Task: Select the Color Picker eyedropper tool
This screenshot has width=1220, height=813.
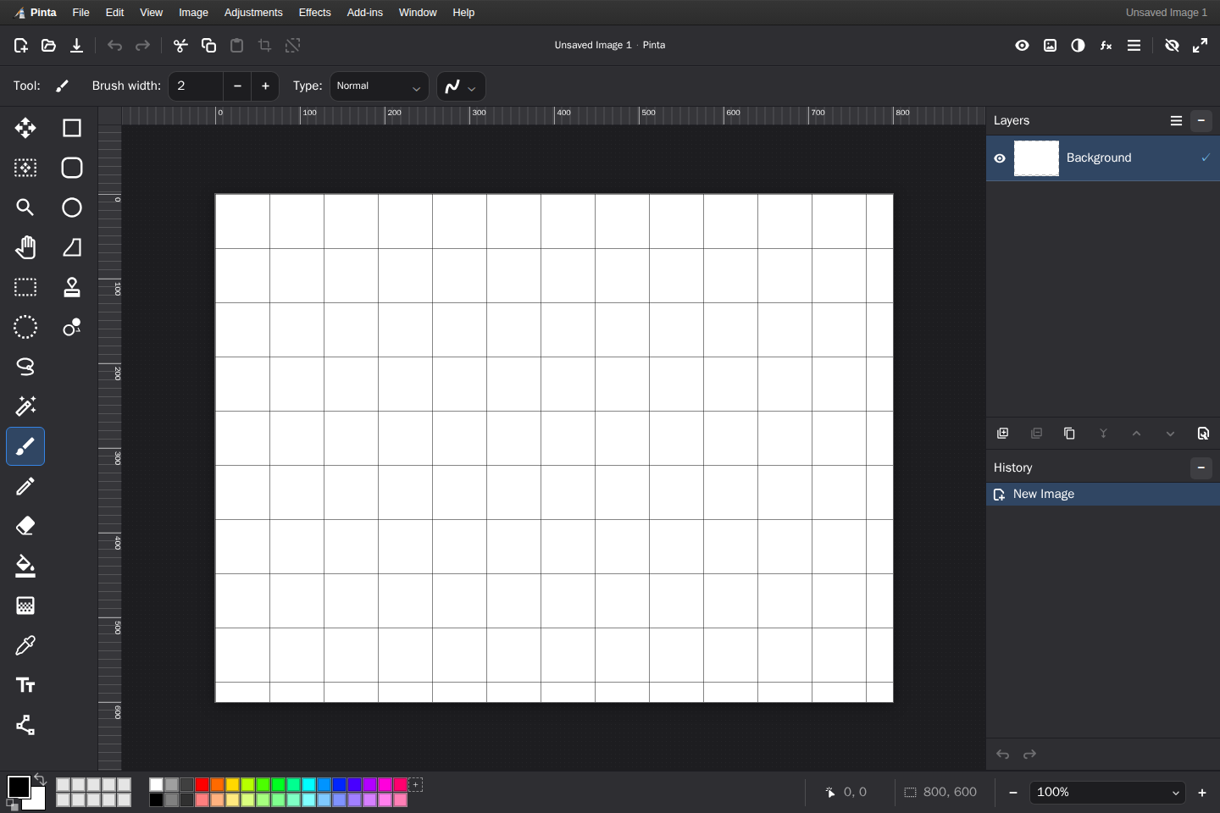Action: tap(25, 645)
